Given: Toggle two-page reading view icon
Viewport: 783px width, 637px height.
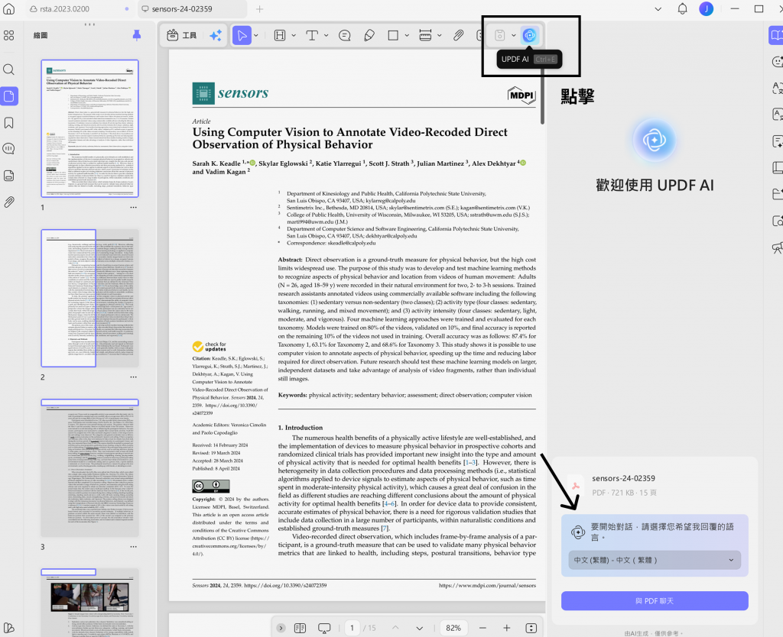Looking at the screenshot, I should point(300,628).
